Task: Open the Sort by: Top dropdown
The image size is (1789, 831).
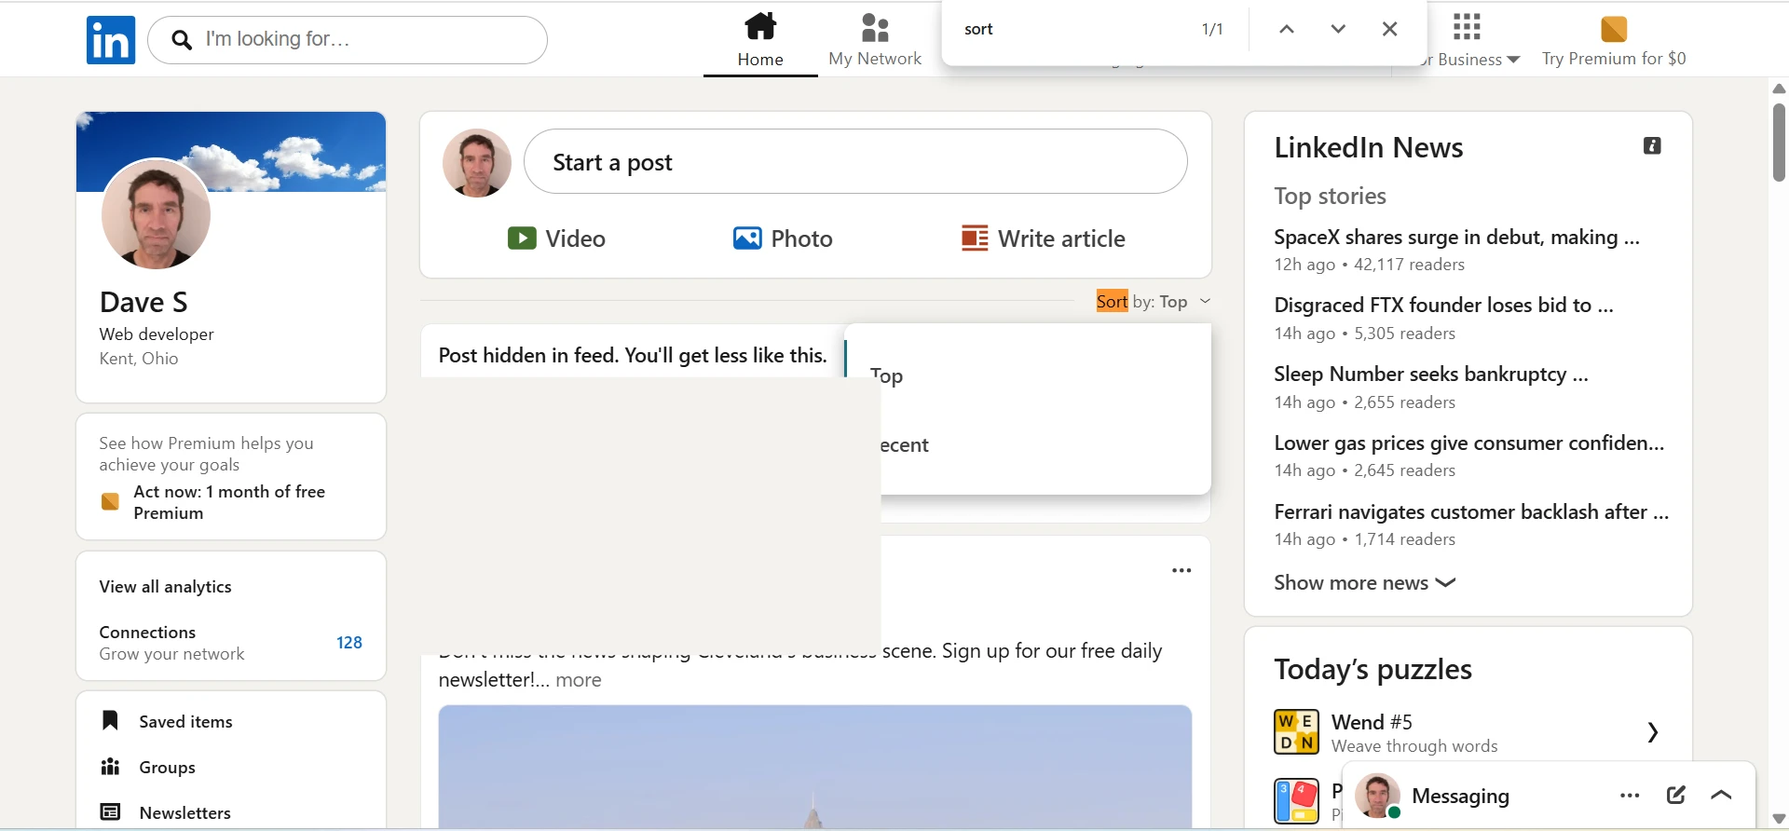Action: (1154, 301)
